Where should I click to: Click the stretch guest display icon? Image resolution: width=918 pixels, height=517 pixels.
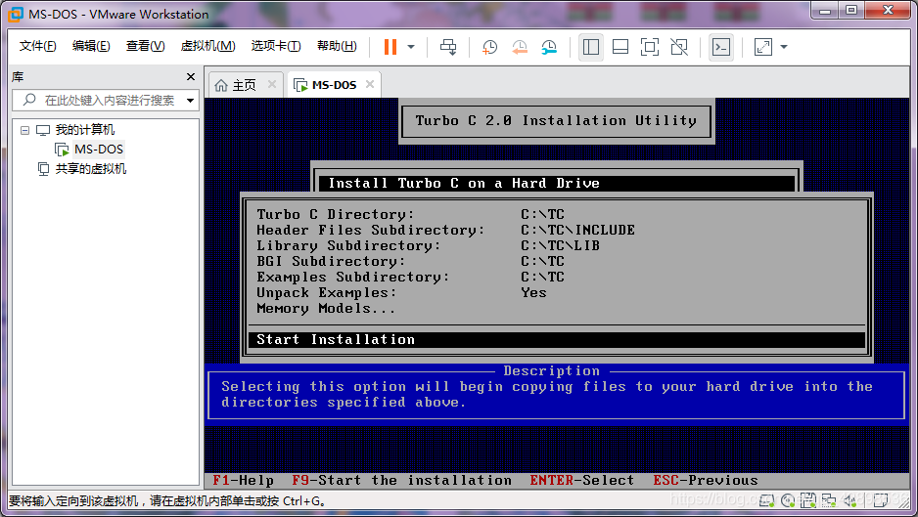(x=762, y=47)
